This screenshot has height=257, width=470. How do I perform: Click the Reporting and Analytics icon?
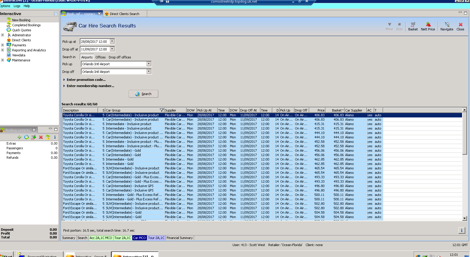9,50
